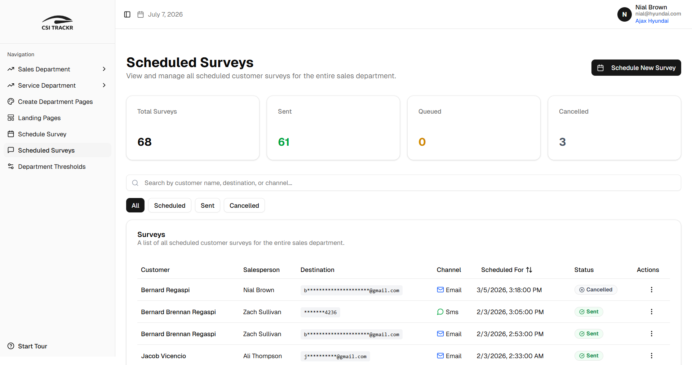Click email icon in Jacob Vicencio row
692x365 pixels.
pyautogui.click(x=440, y=356)
